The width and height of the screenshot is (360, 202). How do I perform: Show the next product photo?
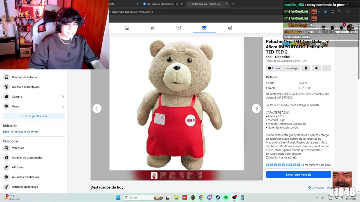256,109
